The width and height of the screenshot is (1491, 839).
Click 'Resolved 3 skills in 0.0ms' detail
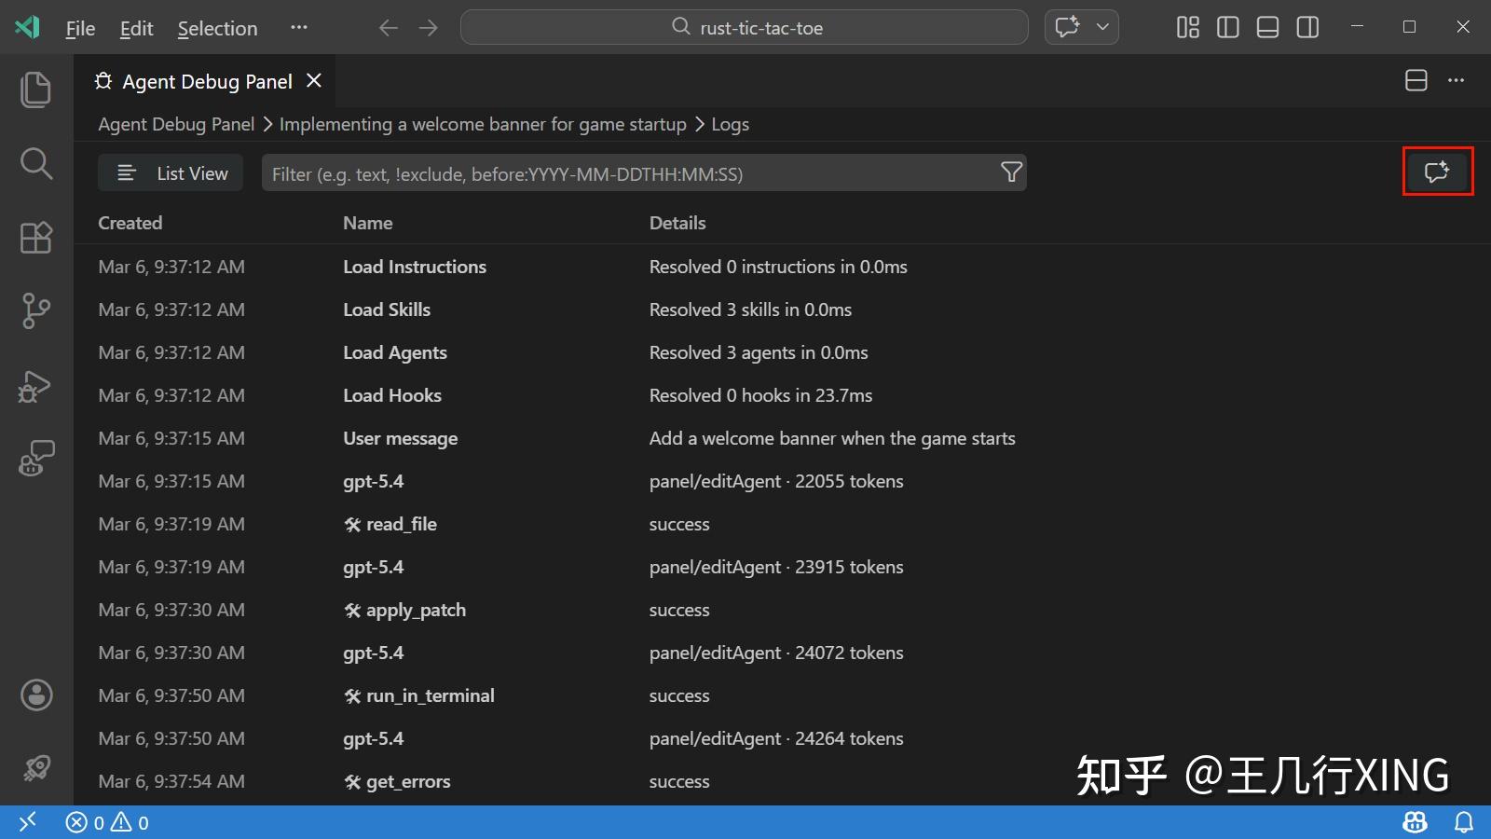750,309
